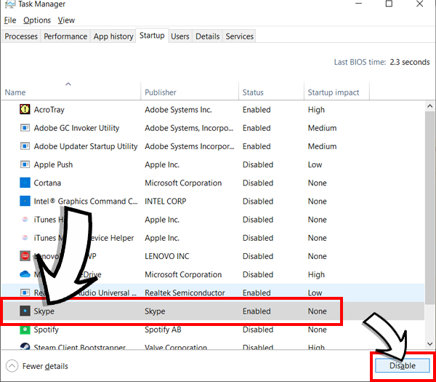
Task: Click the vertical scrollbar thumb
Action: click(x=430, y=207)
